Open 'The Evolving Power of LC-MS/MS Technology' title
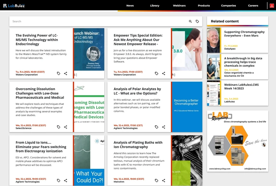Screen dimensions: 276x186 (36, 40)
